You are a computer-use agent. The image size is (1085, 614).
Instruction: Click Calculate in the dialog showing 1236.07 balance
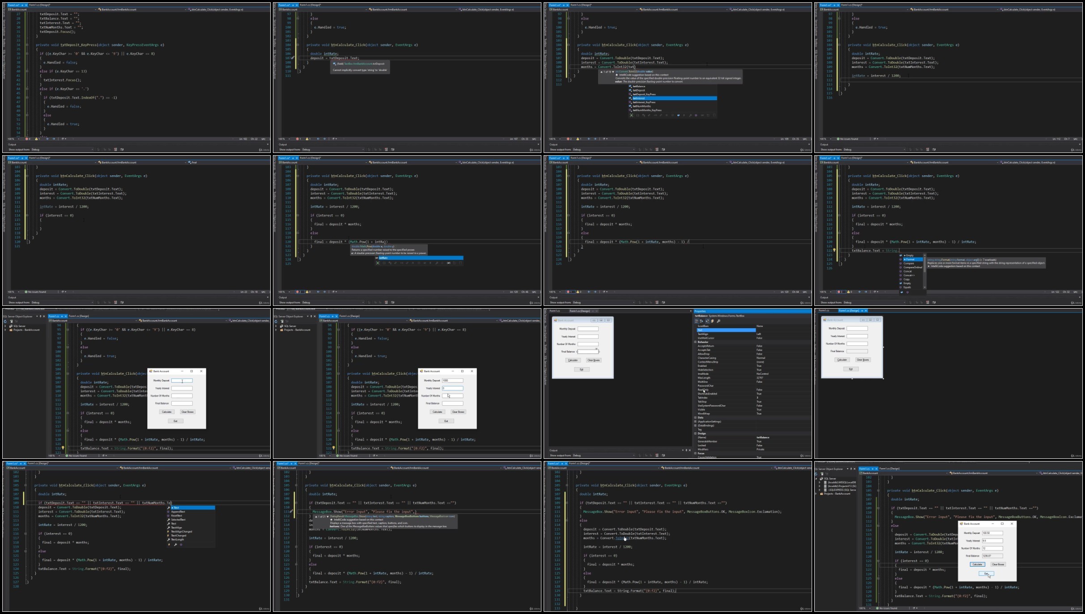[977, 564]
